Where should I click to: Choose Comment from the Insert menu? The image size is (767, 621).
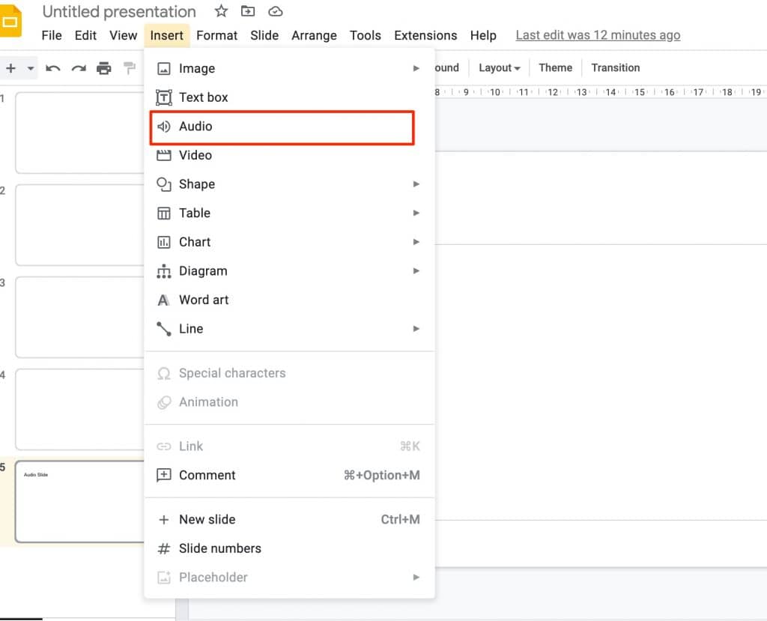pyautogui.click(x=290, y=475)
